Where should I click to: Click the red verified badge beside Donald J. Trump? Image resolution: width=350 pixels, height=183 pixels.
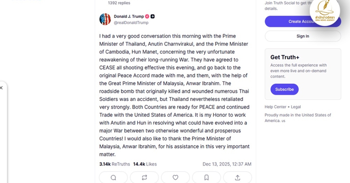click(147, 17)
